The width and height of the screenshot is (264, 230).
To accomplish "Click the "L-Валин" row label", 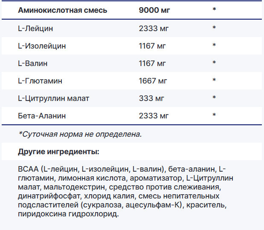I will pos(32,63).
